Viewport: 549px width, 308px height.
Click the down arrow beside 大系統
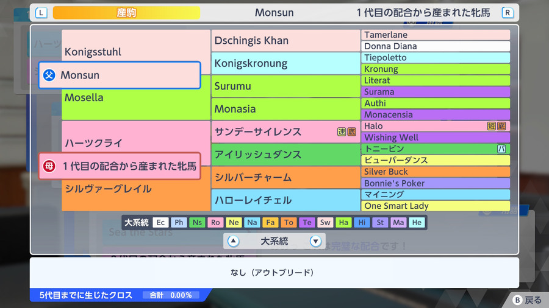315,241
